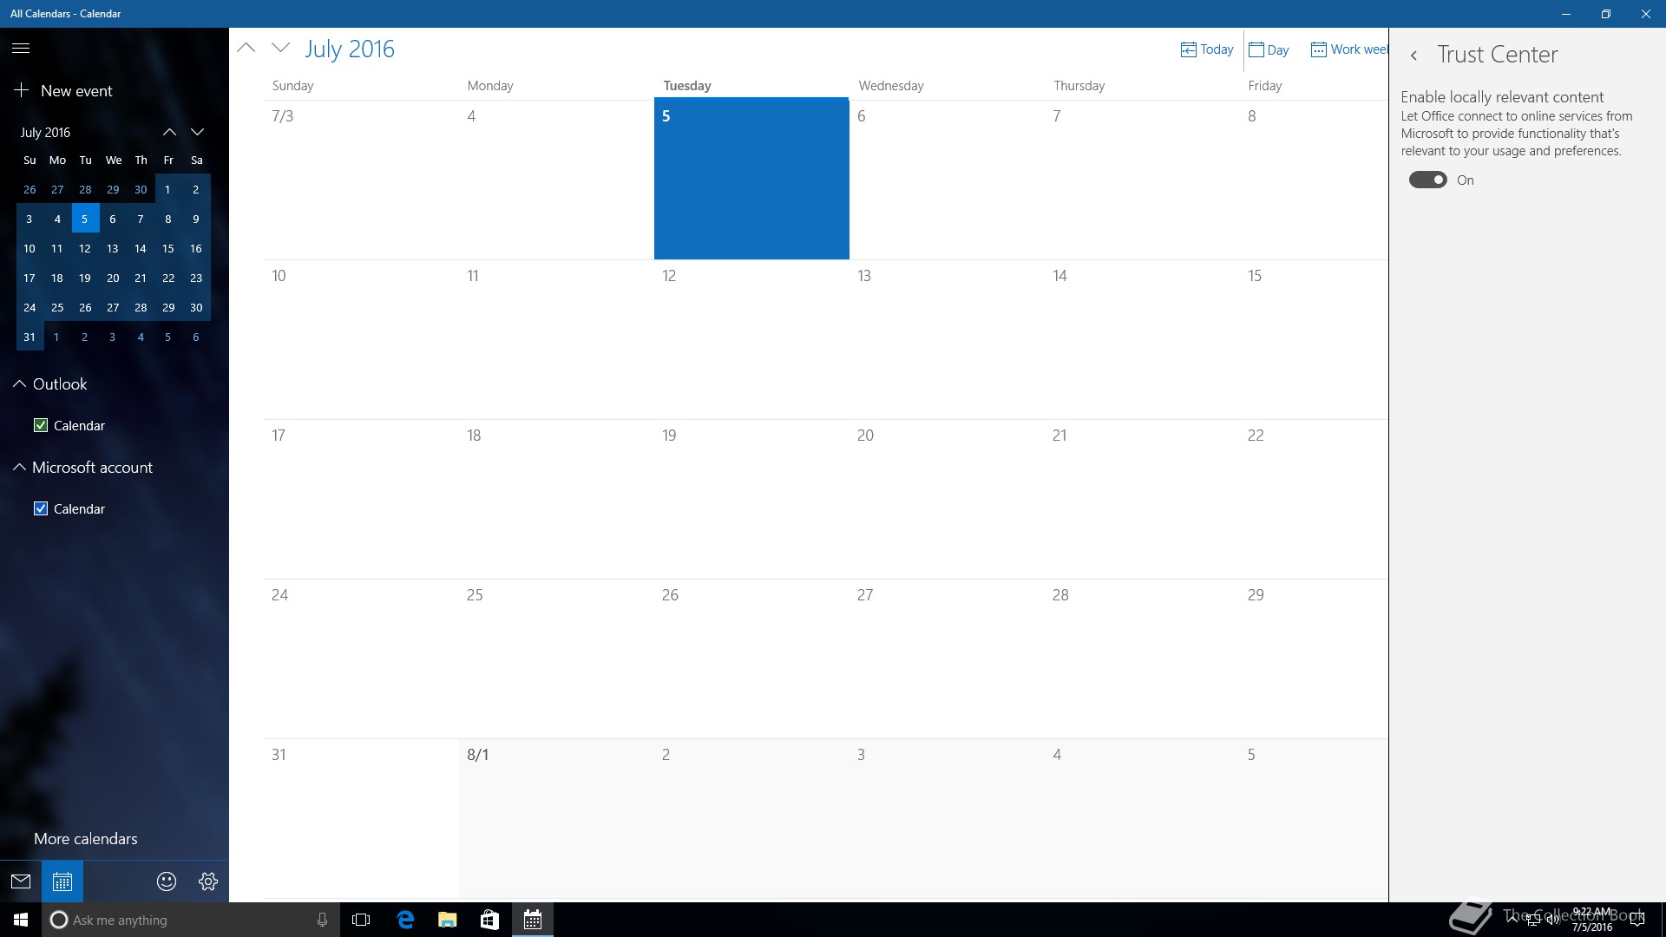
Task: Go to next month in main view
Action: (x=280, y=49)
